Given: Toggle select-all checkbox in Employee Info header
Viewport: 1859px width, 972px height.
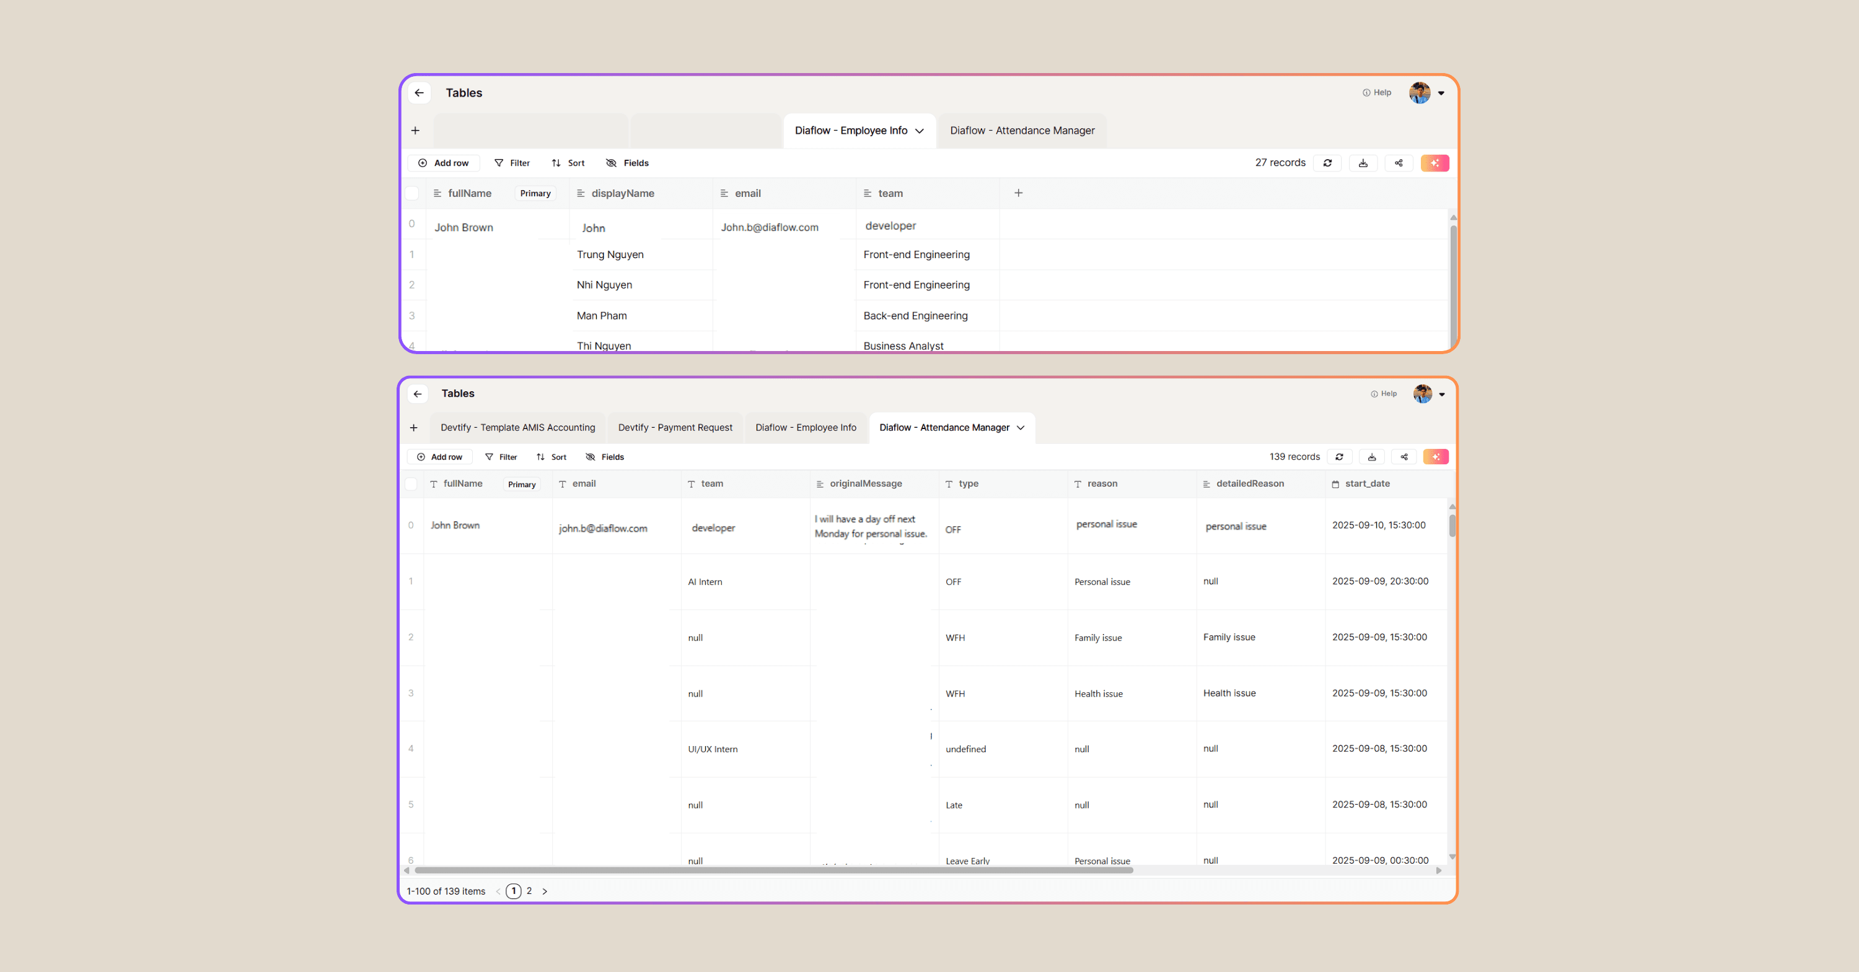Looking at the screenshot, I should coord(412,193).
